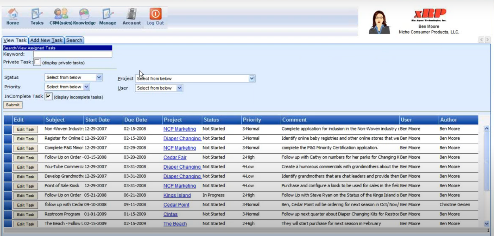
Task: Open the Status dropdown
Action: coord(74,78)
